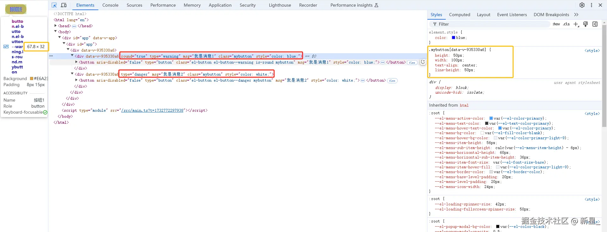The height and width of the screenshot is (232, 607).
Task: Open the Layout sidebar tab
Action: click(x=483, y=15)
